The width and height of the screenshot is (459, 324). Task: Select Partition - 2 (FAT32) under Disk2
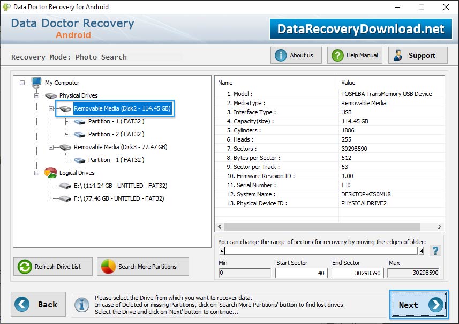tap(116, 134)
